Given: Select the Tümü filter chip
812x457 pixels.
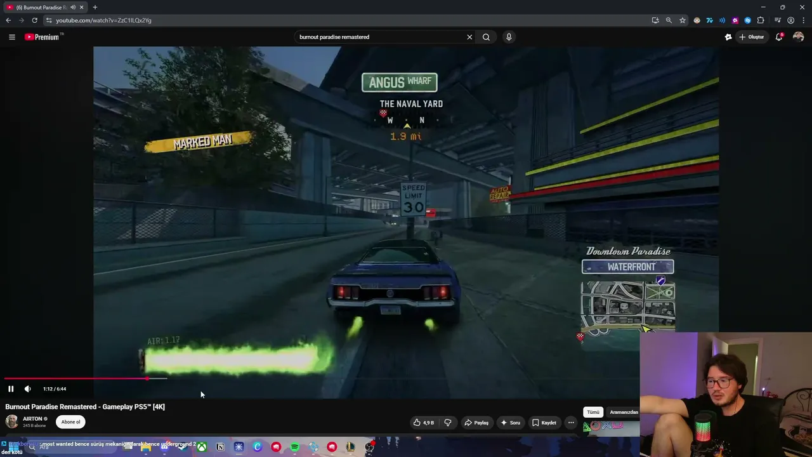Looking at the screenshot, I should (593, 412).
